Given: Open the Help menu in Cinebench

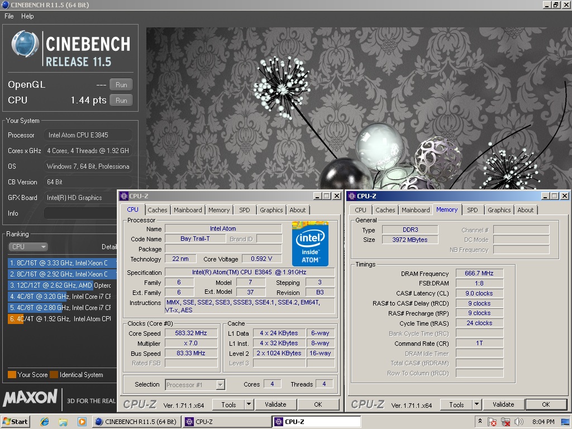Looking at the screenshot, I should coord(27,16).
